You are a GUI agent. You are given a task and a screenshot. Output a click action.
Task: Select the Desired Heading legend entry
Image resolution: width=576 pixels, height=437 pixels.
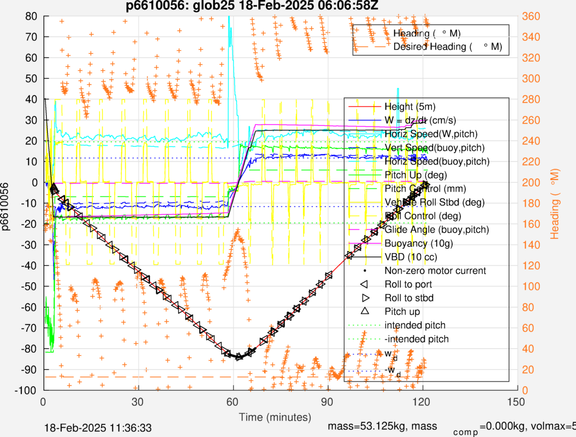pyautogui.click(x=447, y=46)
